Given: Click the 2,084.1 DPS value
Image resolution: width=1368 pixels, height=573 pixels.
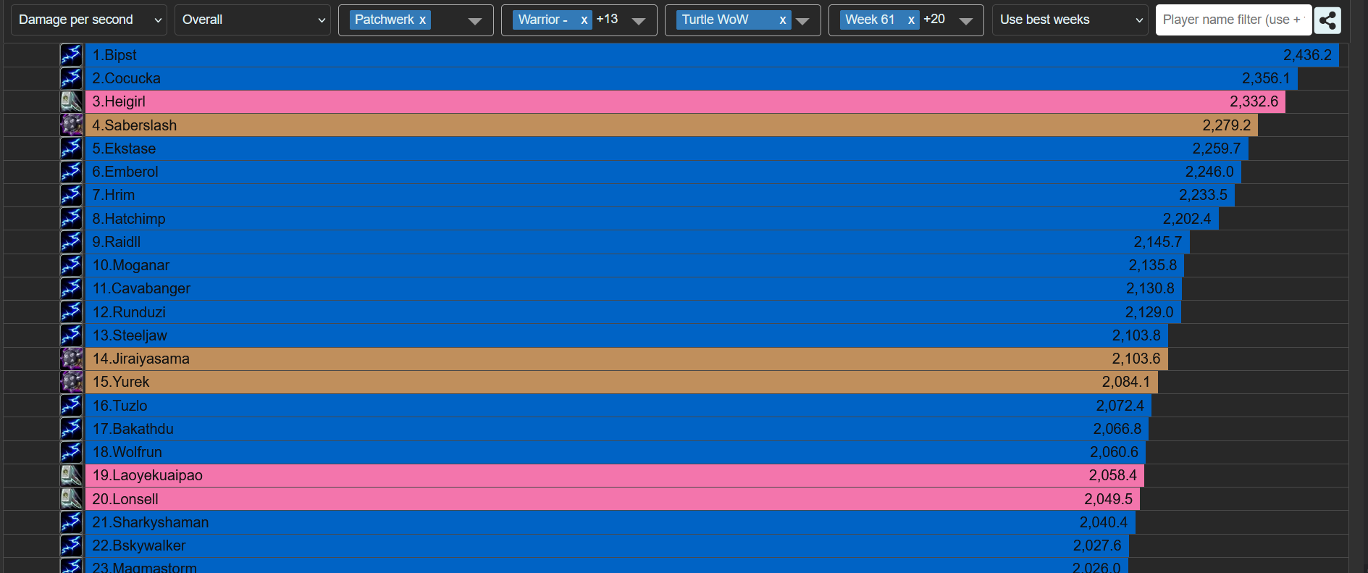Looking at the screenshot, I should (x=1126, y=382).
